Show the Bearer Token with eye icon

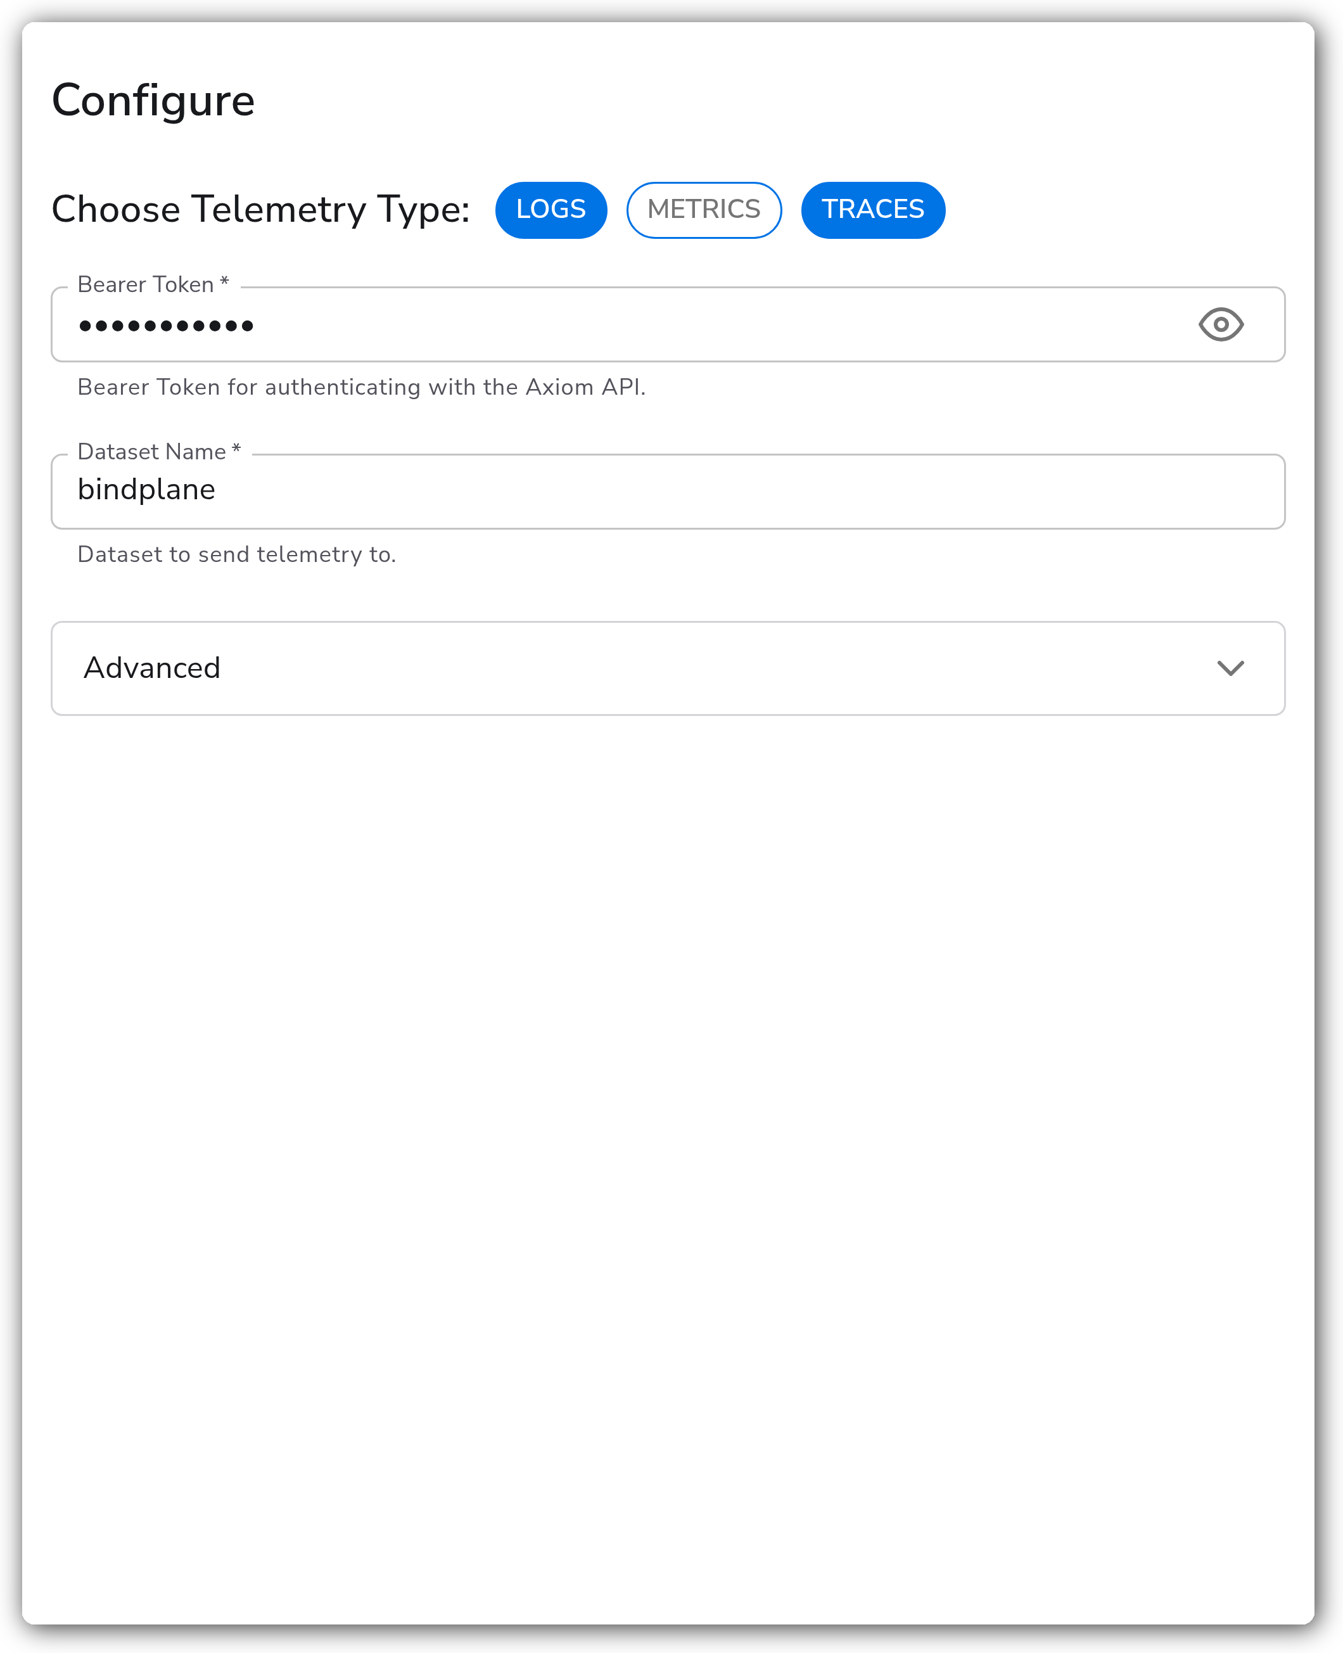coord(1221,324)
